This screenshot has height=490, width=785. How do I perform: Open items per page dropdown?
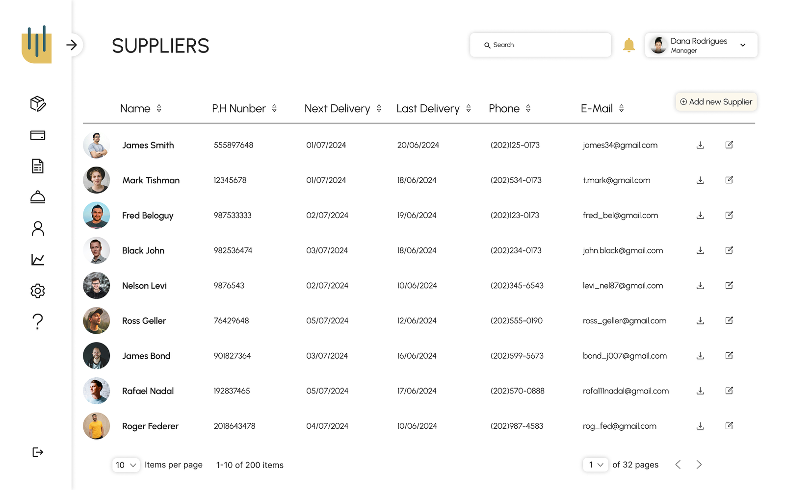point(126,465)
